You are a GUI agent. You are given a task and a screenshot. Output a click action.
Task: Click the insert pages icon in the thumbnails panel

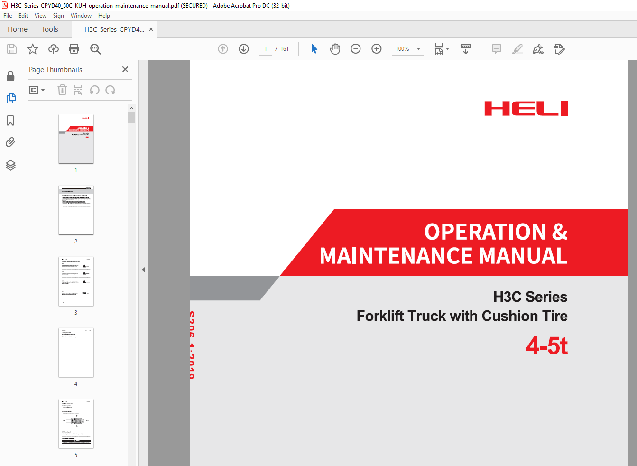click(x=78, y=90)
